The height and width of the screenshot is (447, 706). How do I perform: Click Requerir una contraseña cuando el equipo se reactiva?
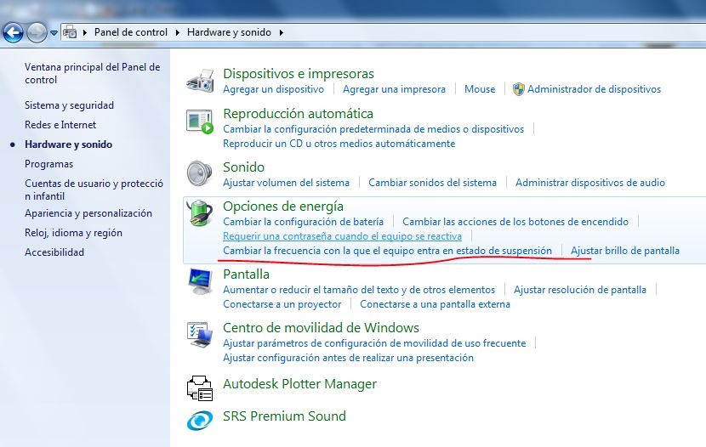[x=342, y=236]
